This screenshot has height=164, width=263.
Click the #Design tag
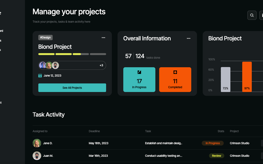45,37
